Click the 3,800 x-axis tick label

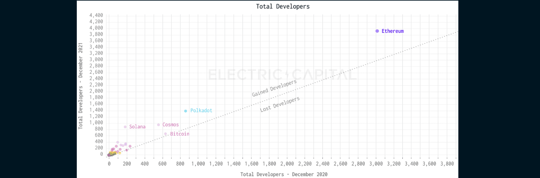pyautogui.click(x=447, y=164)
